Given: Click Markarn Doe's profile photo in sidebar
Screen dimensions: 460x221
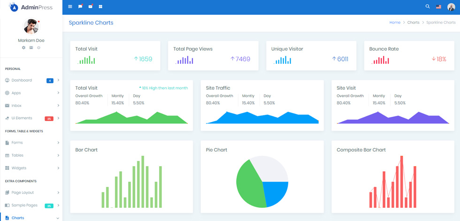Looking at the screenshot, I should 31,27.
